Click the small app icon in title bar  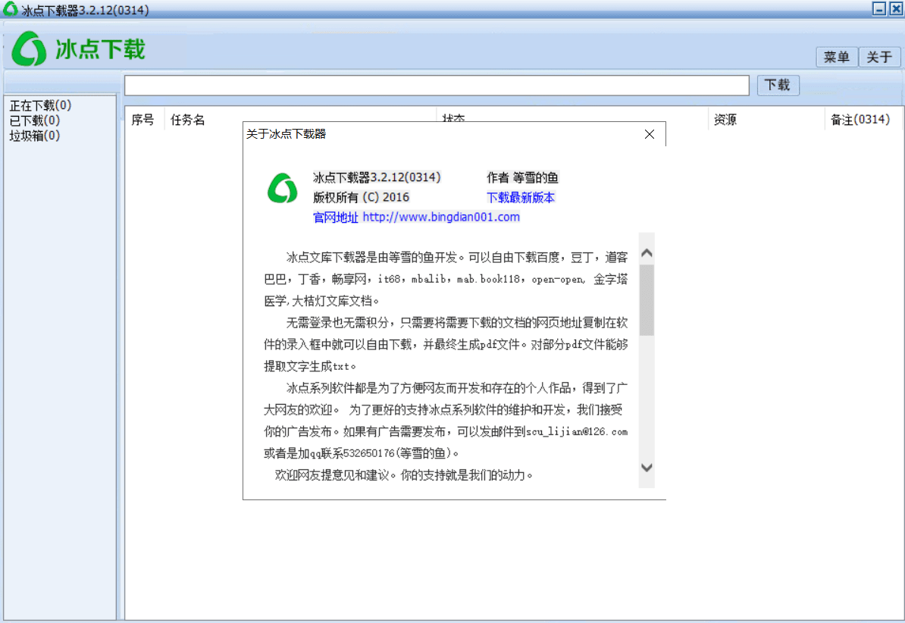pos(10,8)
